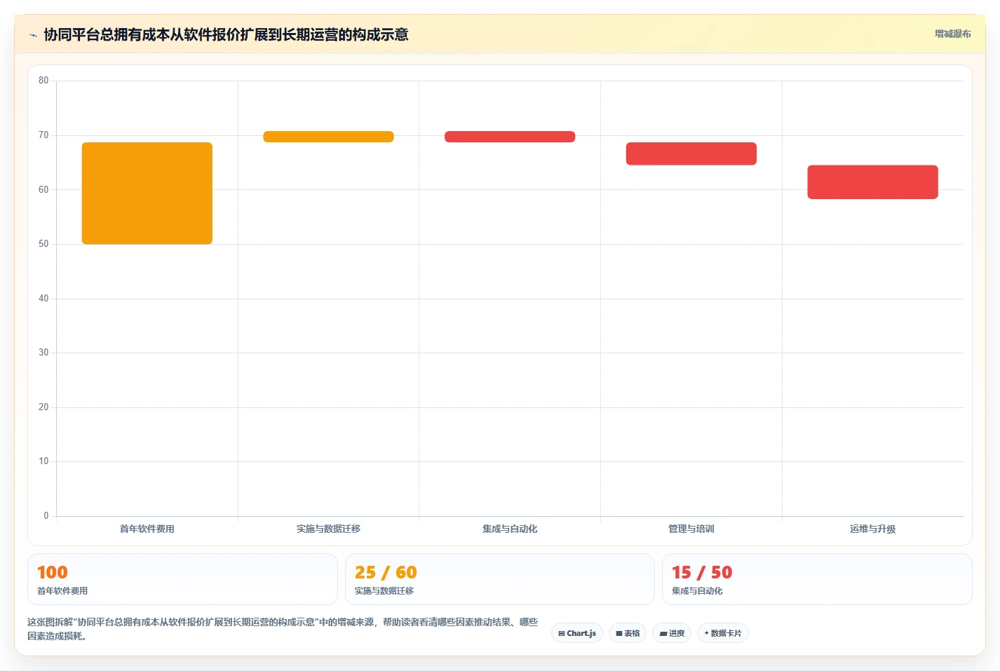Screen dimensions: 1000x671
Task: Click the 集成与自动化 x-axis label
Action: (x=510, y=529)
